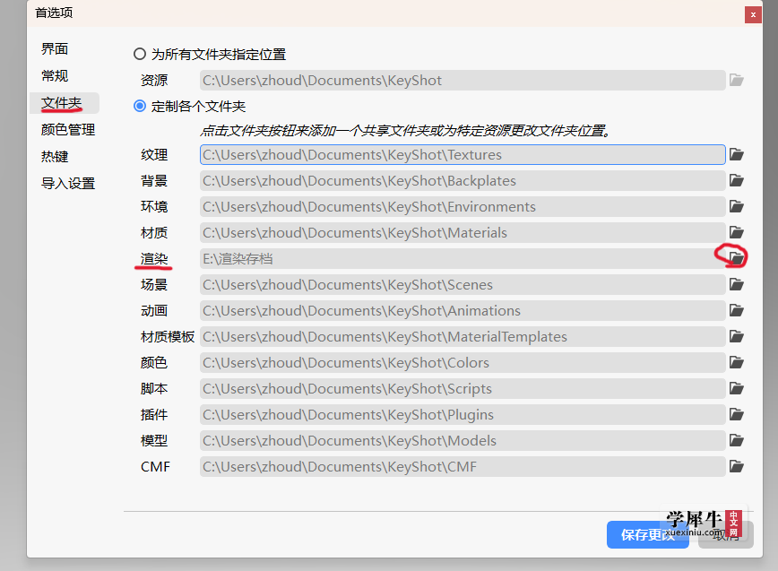The width and height of the screenshot is (778, 571).
Task: Click the Scenes path field
Action: point(462,284)
